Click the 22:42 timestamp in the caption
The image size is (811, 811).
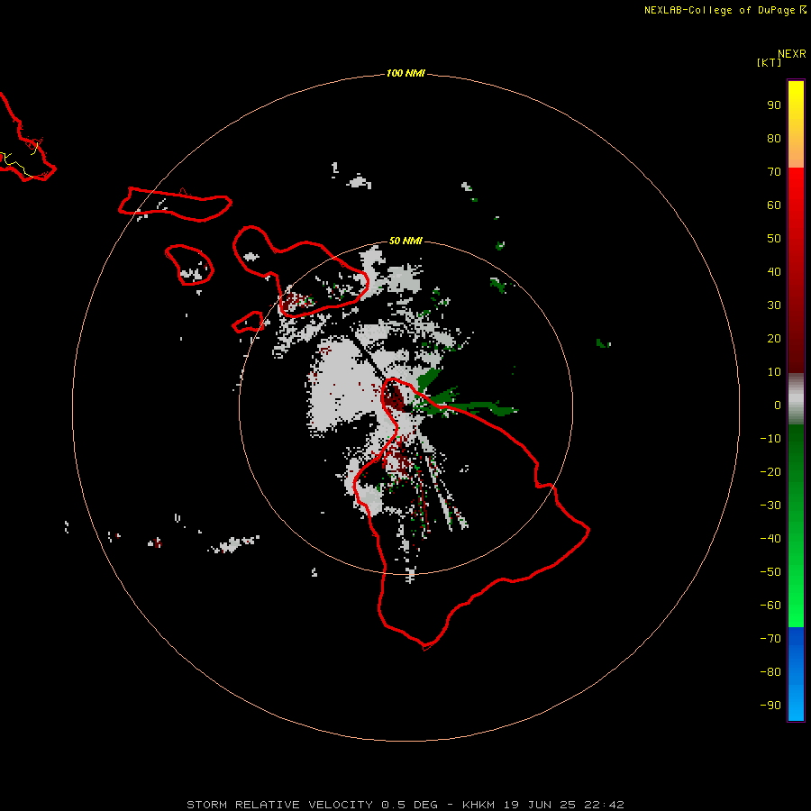604,805
